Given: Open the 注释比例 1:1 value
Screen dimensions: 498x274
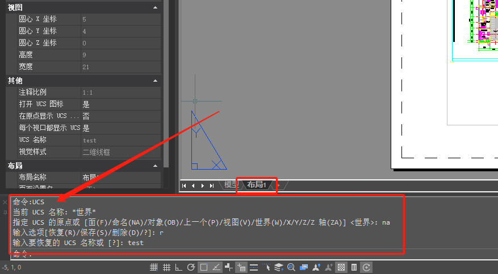Looking at the screenshot, I should [121, 92].
